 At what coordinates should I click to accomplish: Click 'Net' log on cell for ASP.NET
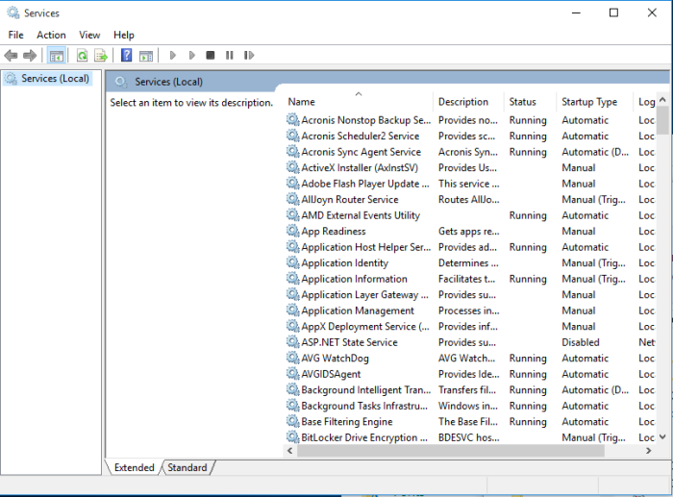pos(647,342)
